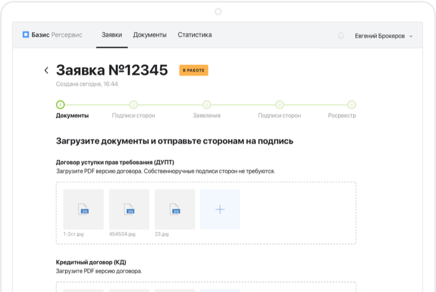This screenshot has width=436, height=292.
Task: Select step 5 Росреестр circle
Action: click(351, 105)
